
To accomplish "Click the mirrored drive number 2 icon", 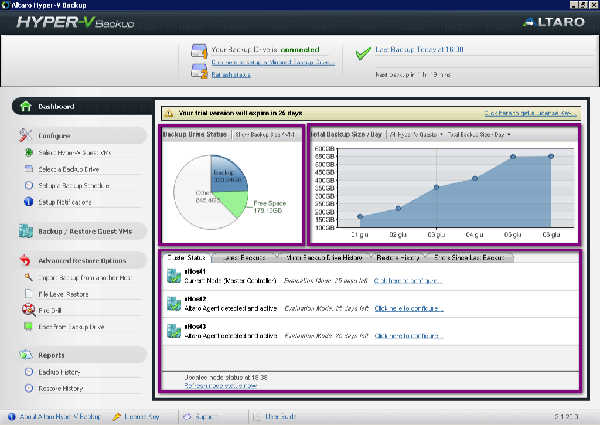I will coord(199,71).
